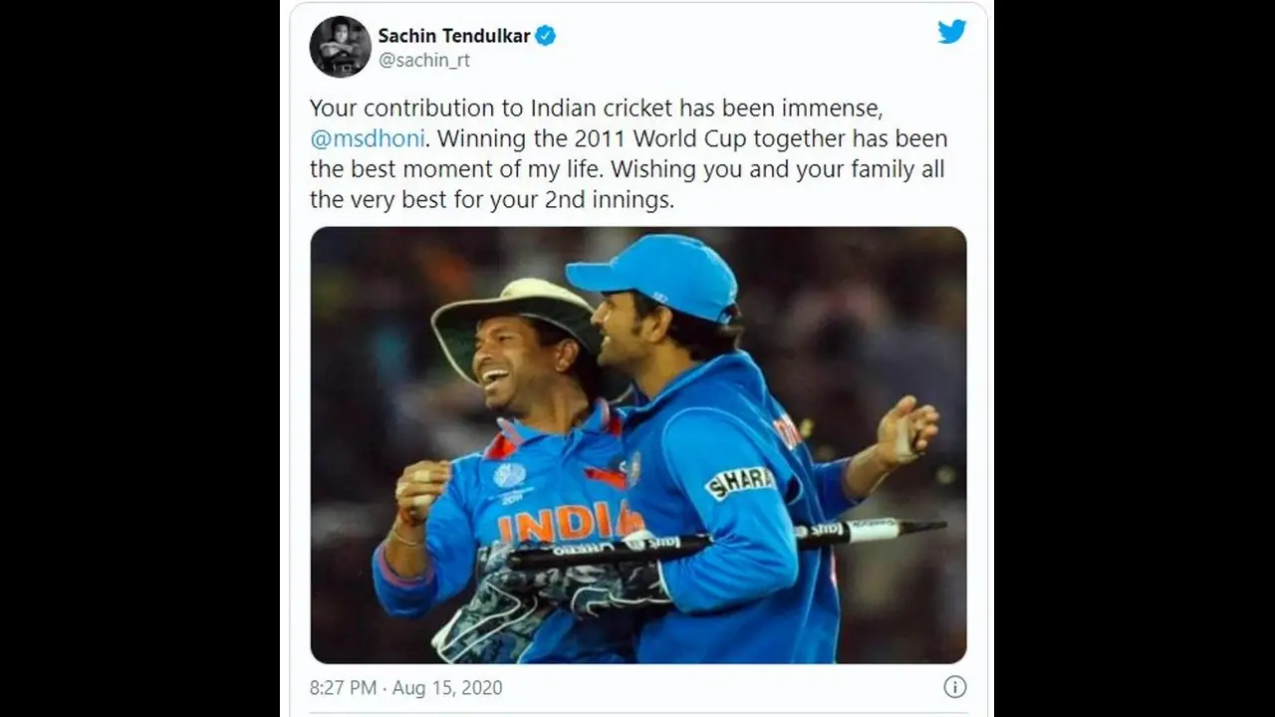Click the Sachin Tendulkar display name
Viewport: 1275px width, 717px height.
pyautogui.click(x=453, y=36)
